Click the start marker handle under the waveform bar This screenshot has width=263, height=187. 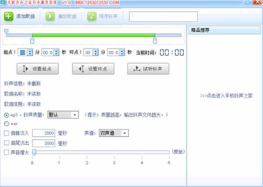point(32,40)
